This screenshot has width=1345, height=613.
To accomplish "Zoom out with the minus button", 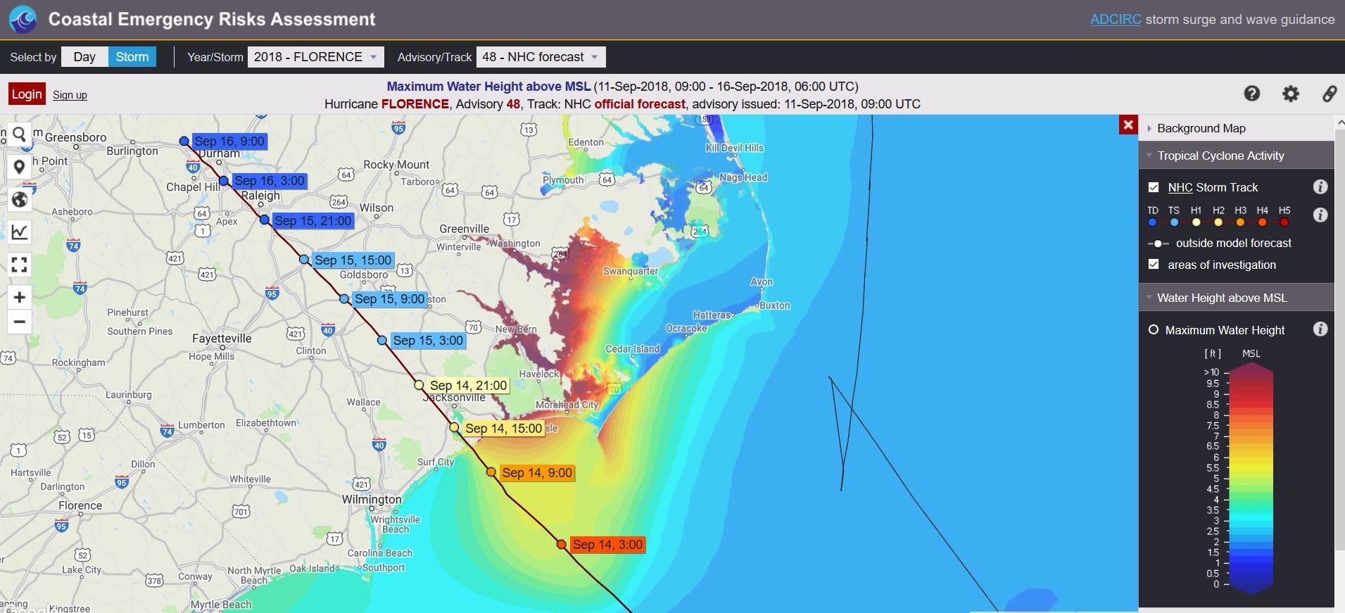I will click(20, 322).
